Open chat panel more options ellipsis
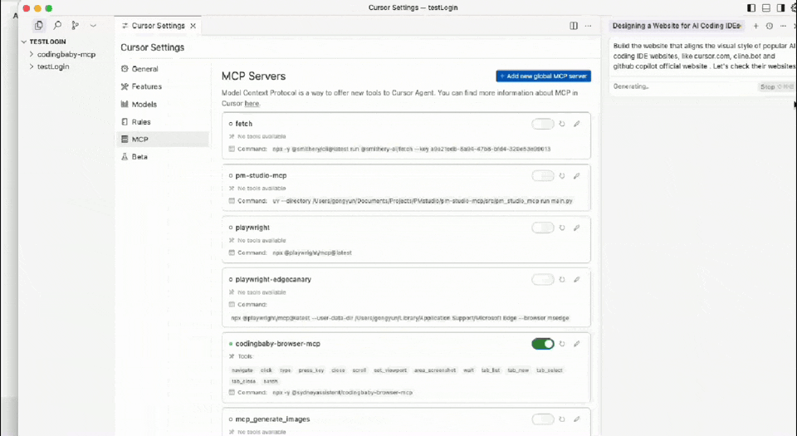The image size is (797, 436). tap(783, 26)
